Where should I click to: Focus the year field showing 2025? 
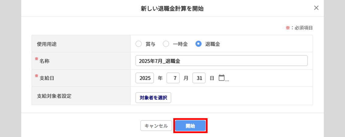pos(145,78)
